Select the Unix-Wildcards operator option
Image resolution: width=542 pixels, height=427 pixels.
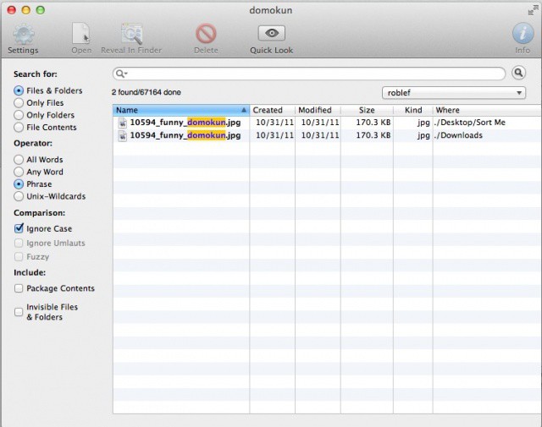[x=19, y=196]
